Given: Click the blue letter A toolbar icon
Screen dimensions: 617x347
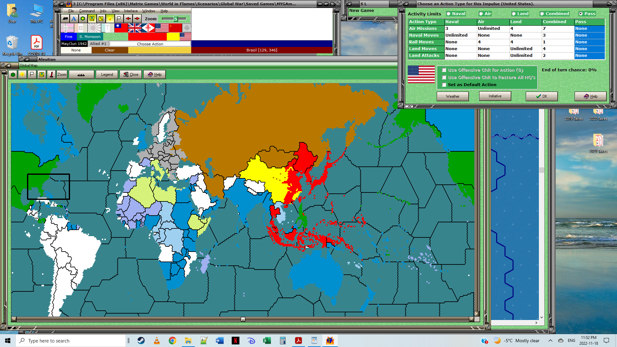Looking at the screenshot, I should tap(74, 19).
